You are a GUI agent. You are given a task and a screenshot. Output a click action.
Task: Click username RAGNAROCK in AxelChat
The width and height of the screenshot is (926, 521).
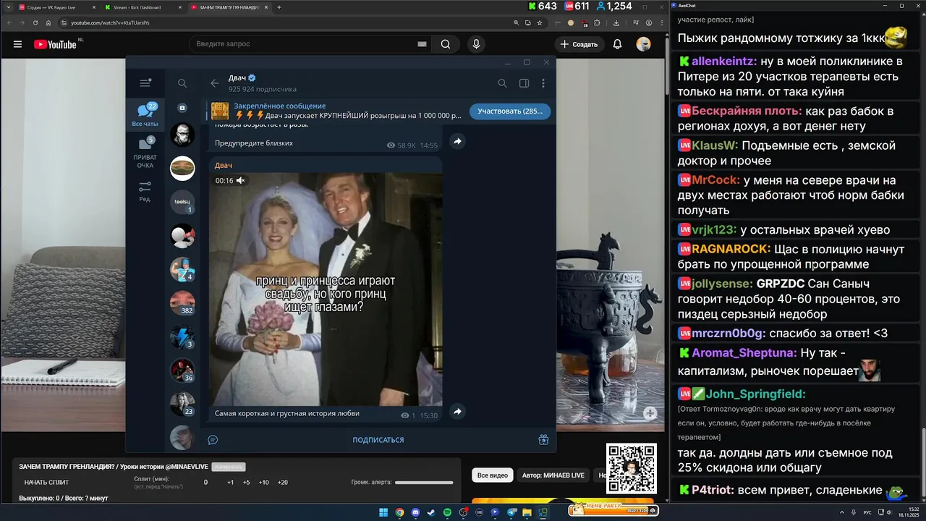tap(730, 249)
